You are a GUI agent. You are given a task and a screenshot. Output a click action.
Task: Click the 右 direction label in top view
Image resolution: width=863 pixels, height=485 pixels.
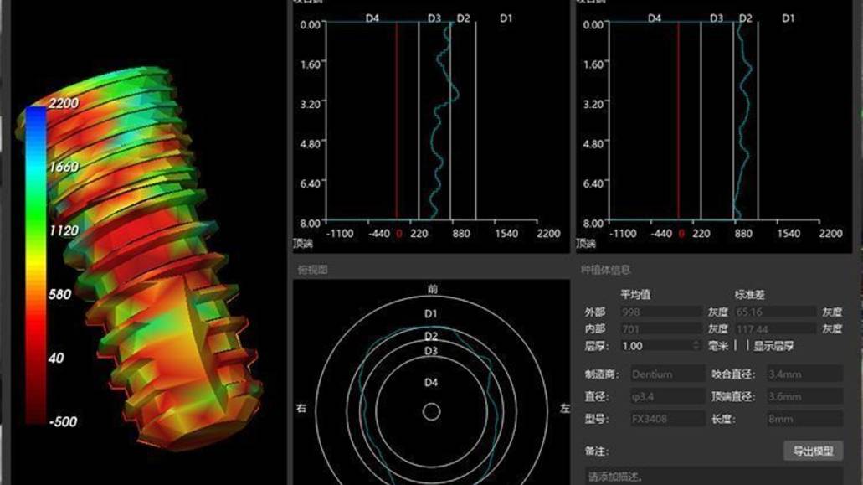click(x=301, y=409)
